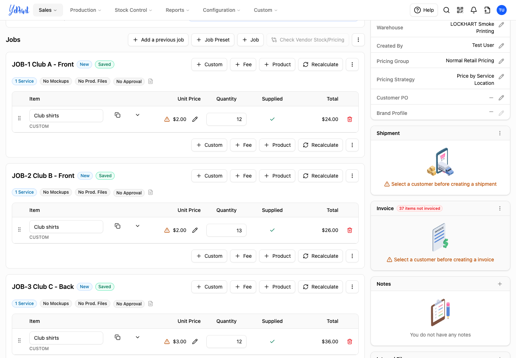Open the notifications bell

[x=474, y=10]
